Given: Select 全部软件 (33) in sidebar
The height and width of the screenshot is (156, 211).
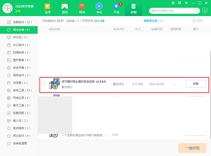Looking at the screenshot, I should (x=19, y=22).
